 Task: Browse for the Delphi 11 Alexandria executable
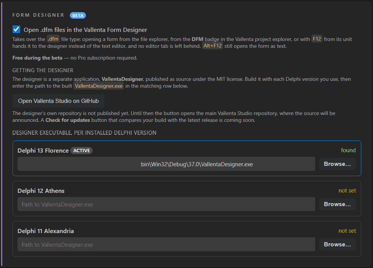(337, 244)
